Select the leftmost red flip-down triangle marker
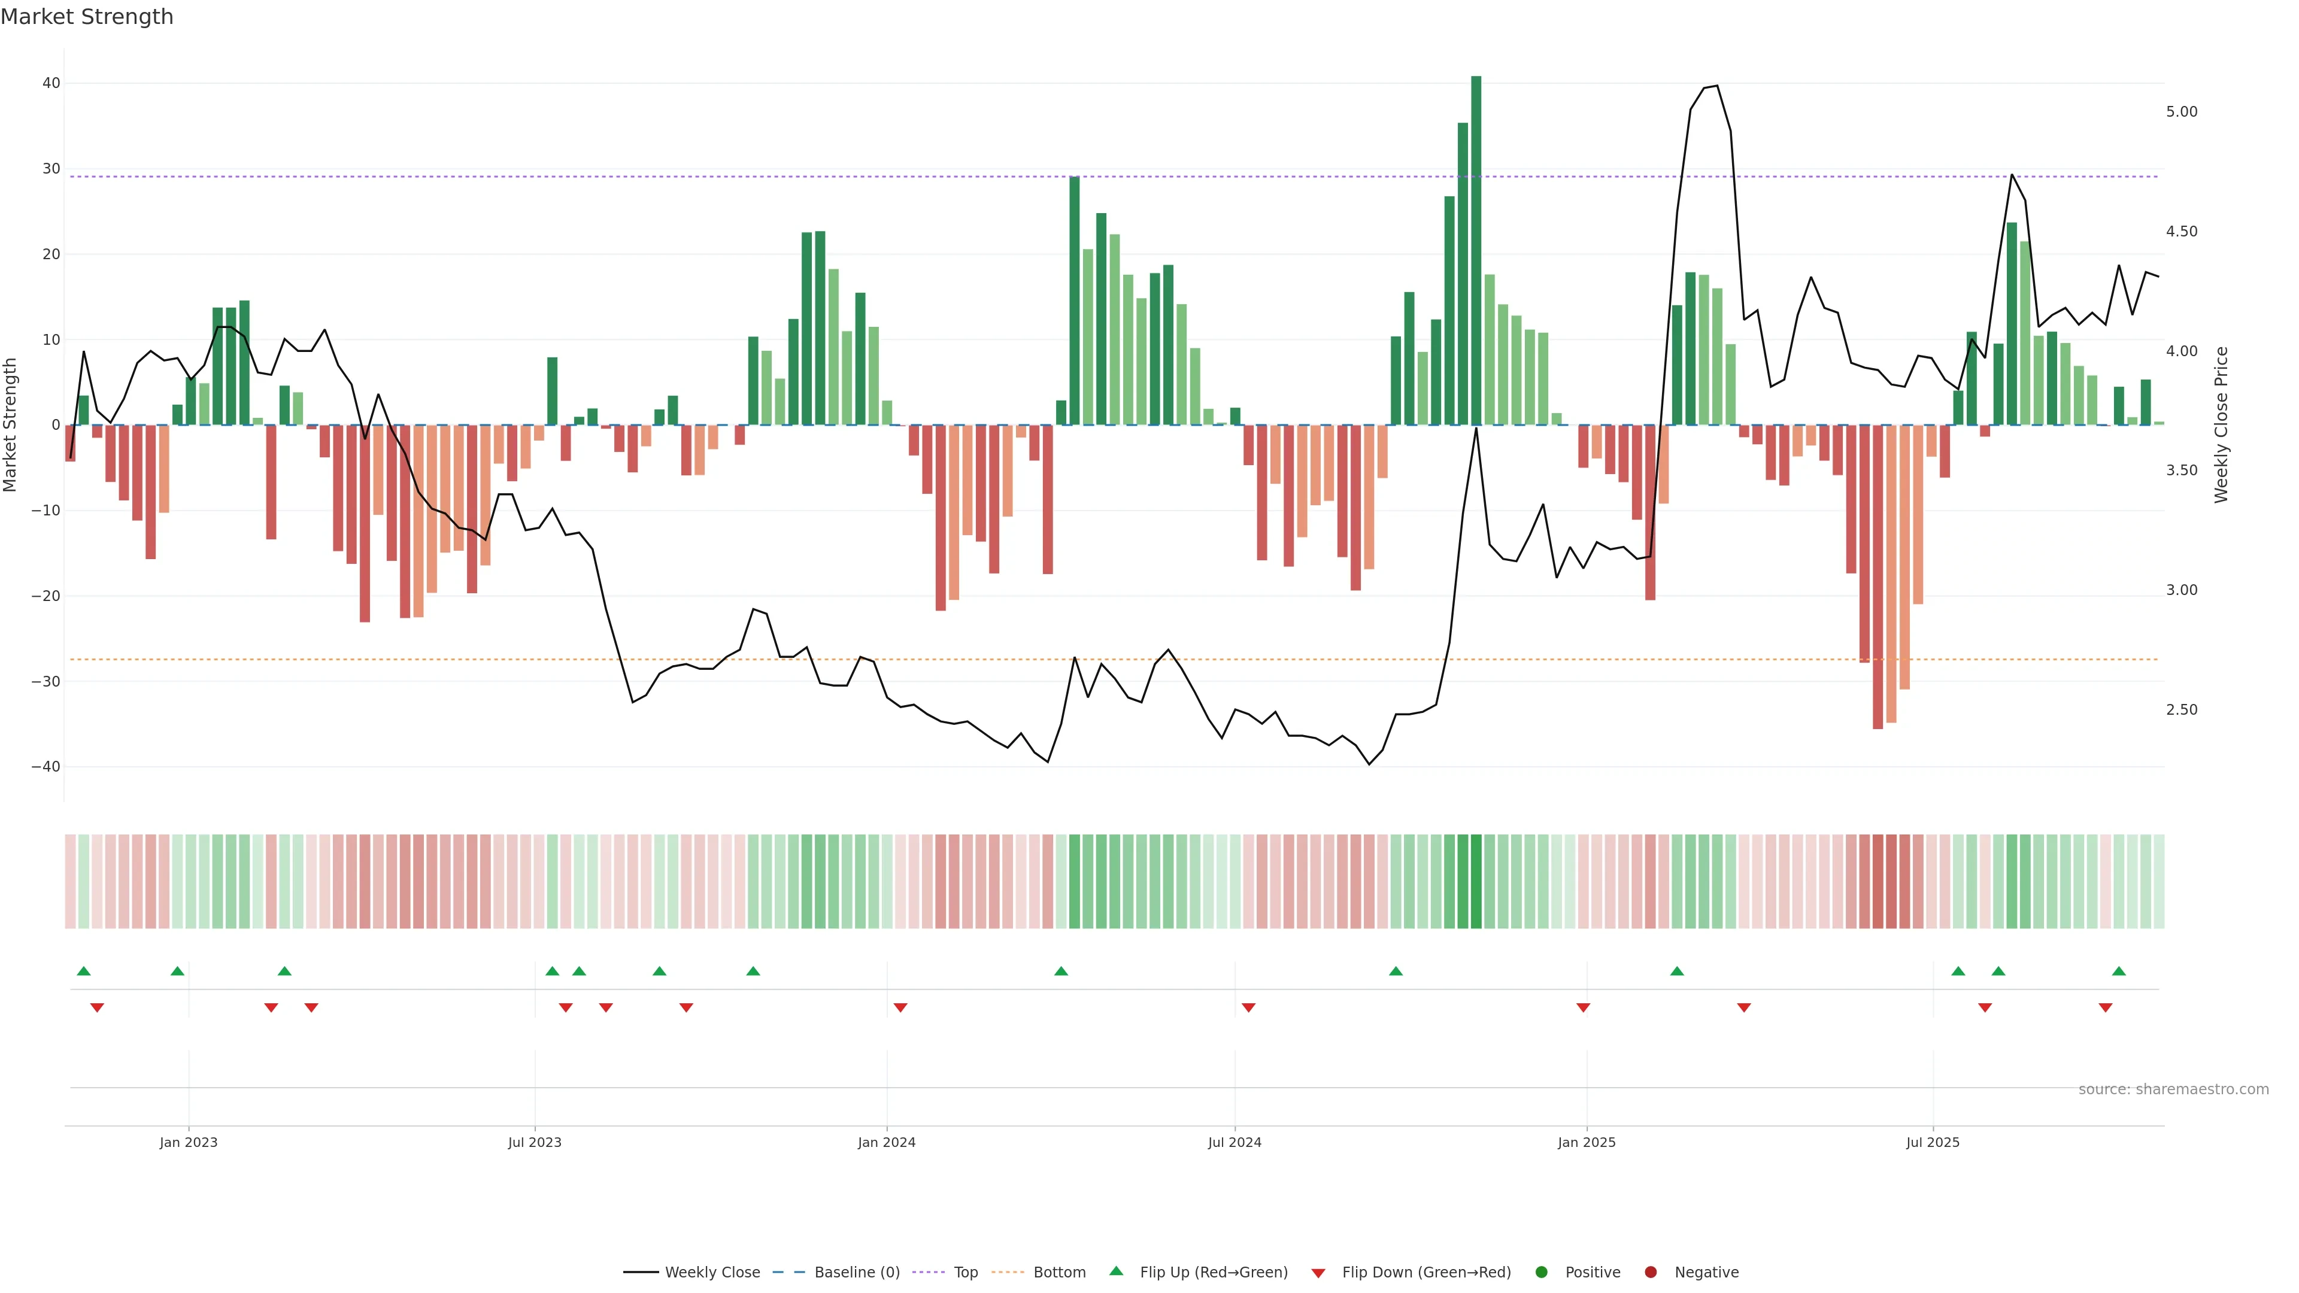 click(x=97, y=1007)
